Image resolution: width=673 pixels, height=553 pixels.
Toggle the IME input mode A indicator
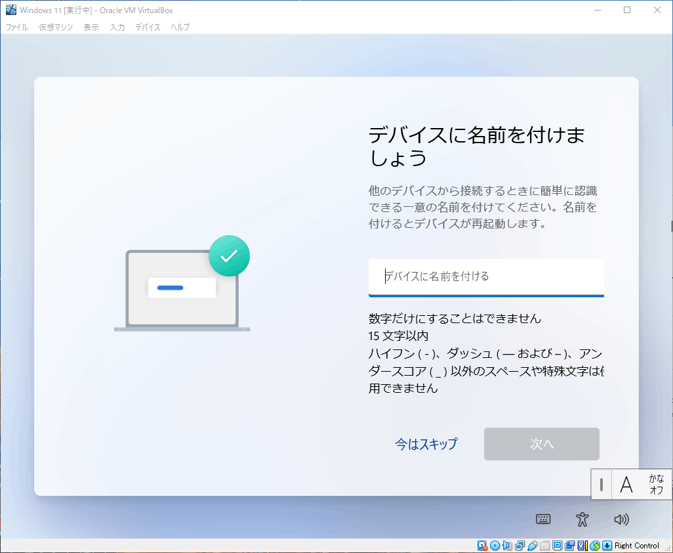626,485
